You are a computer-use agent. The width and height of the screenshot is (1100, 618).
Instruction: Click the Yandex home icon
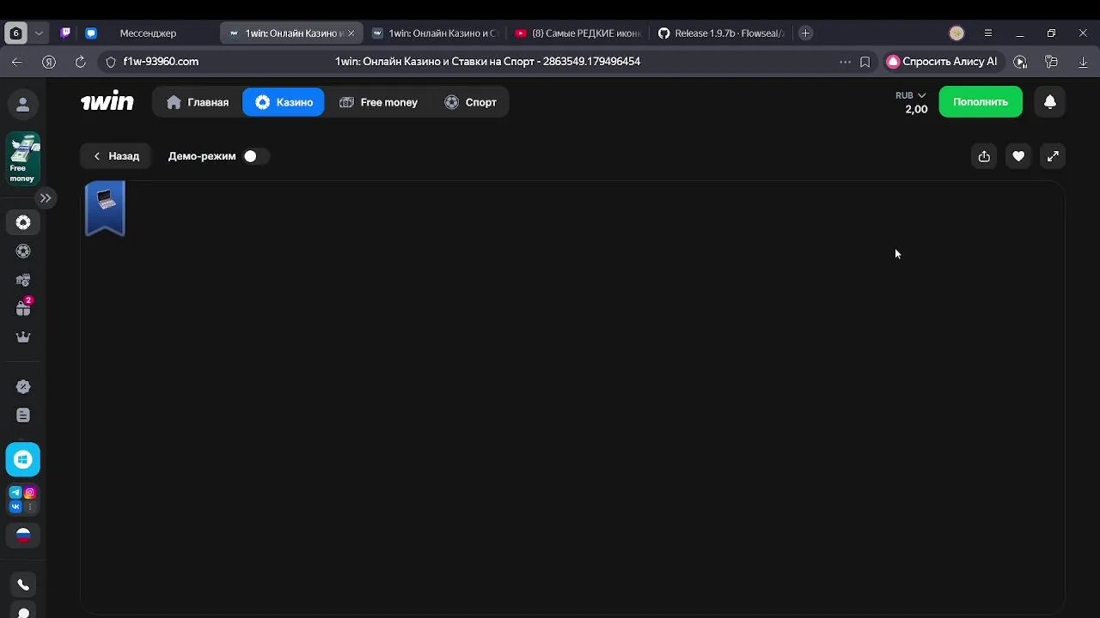(x=49, y=62)
